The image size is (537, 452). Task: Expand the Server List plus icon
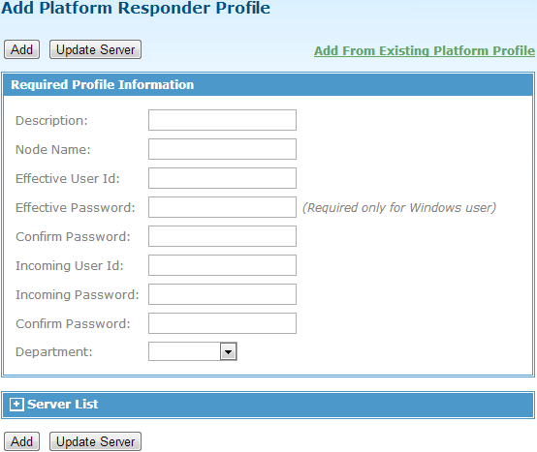(x=16, y=405)
